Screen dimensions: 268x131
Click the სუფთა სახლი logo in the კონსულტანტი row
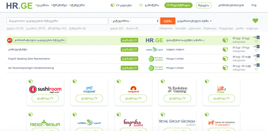point(154,49)
